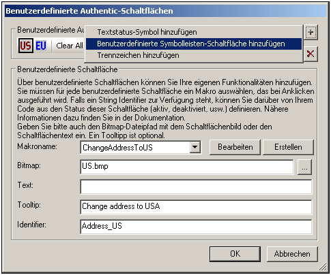The width and height of the screenshot is (331, 275).
Task: Browse for bitmap with the ellipsis button
Action: 304,167
